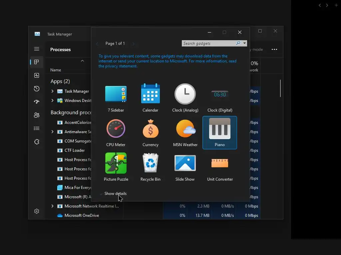Click the Background processes group header

point(71,113)
